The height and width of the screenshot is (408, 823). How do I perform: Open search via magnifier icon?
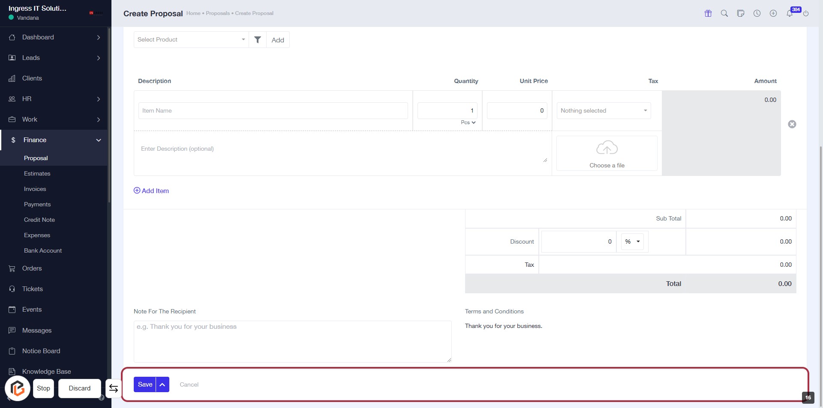[x=724, y=13]
